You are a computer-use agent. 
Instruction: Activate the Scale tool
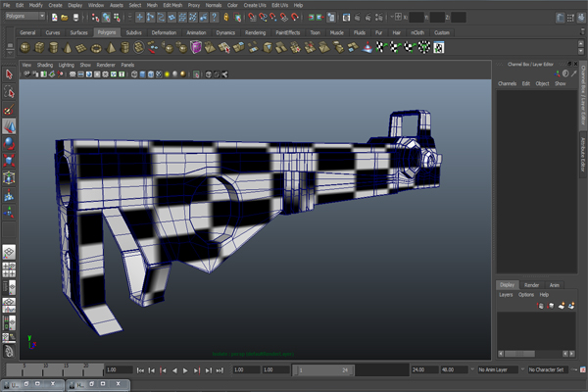9,161
